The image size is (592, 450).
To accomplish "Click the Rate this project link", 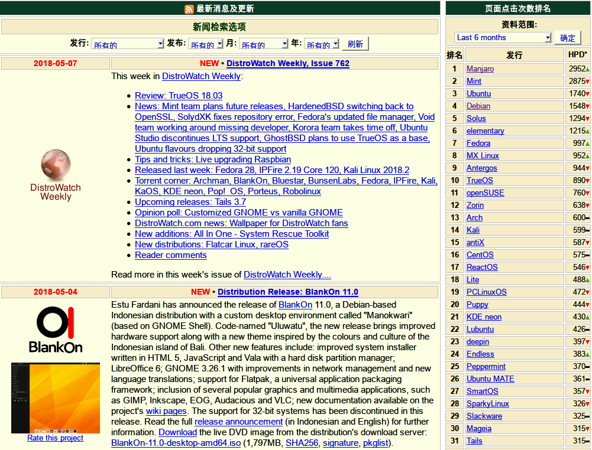I will coord(55,438).
